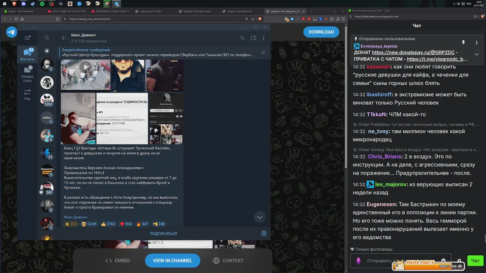
Task: Expand the pinned chat message chevron
Action: click(477, 54)
